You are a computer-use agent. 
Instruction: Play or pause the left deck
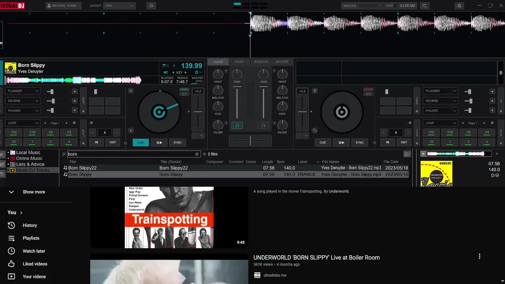(x=159, y=142)
